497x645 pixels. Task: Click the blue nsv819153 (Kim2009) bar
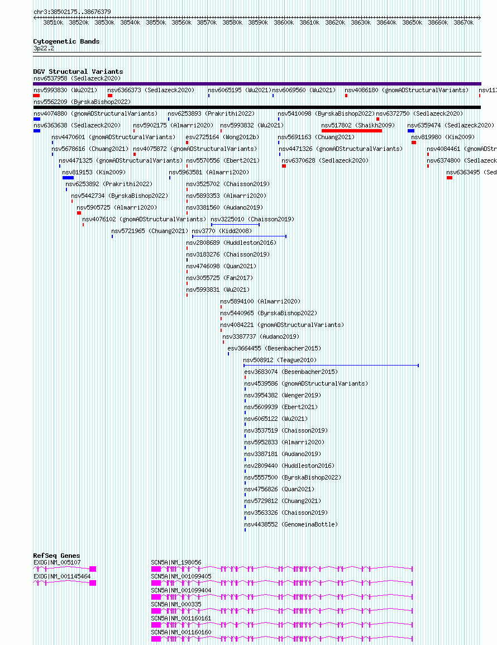(x=68, y=178)
